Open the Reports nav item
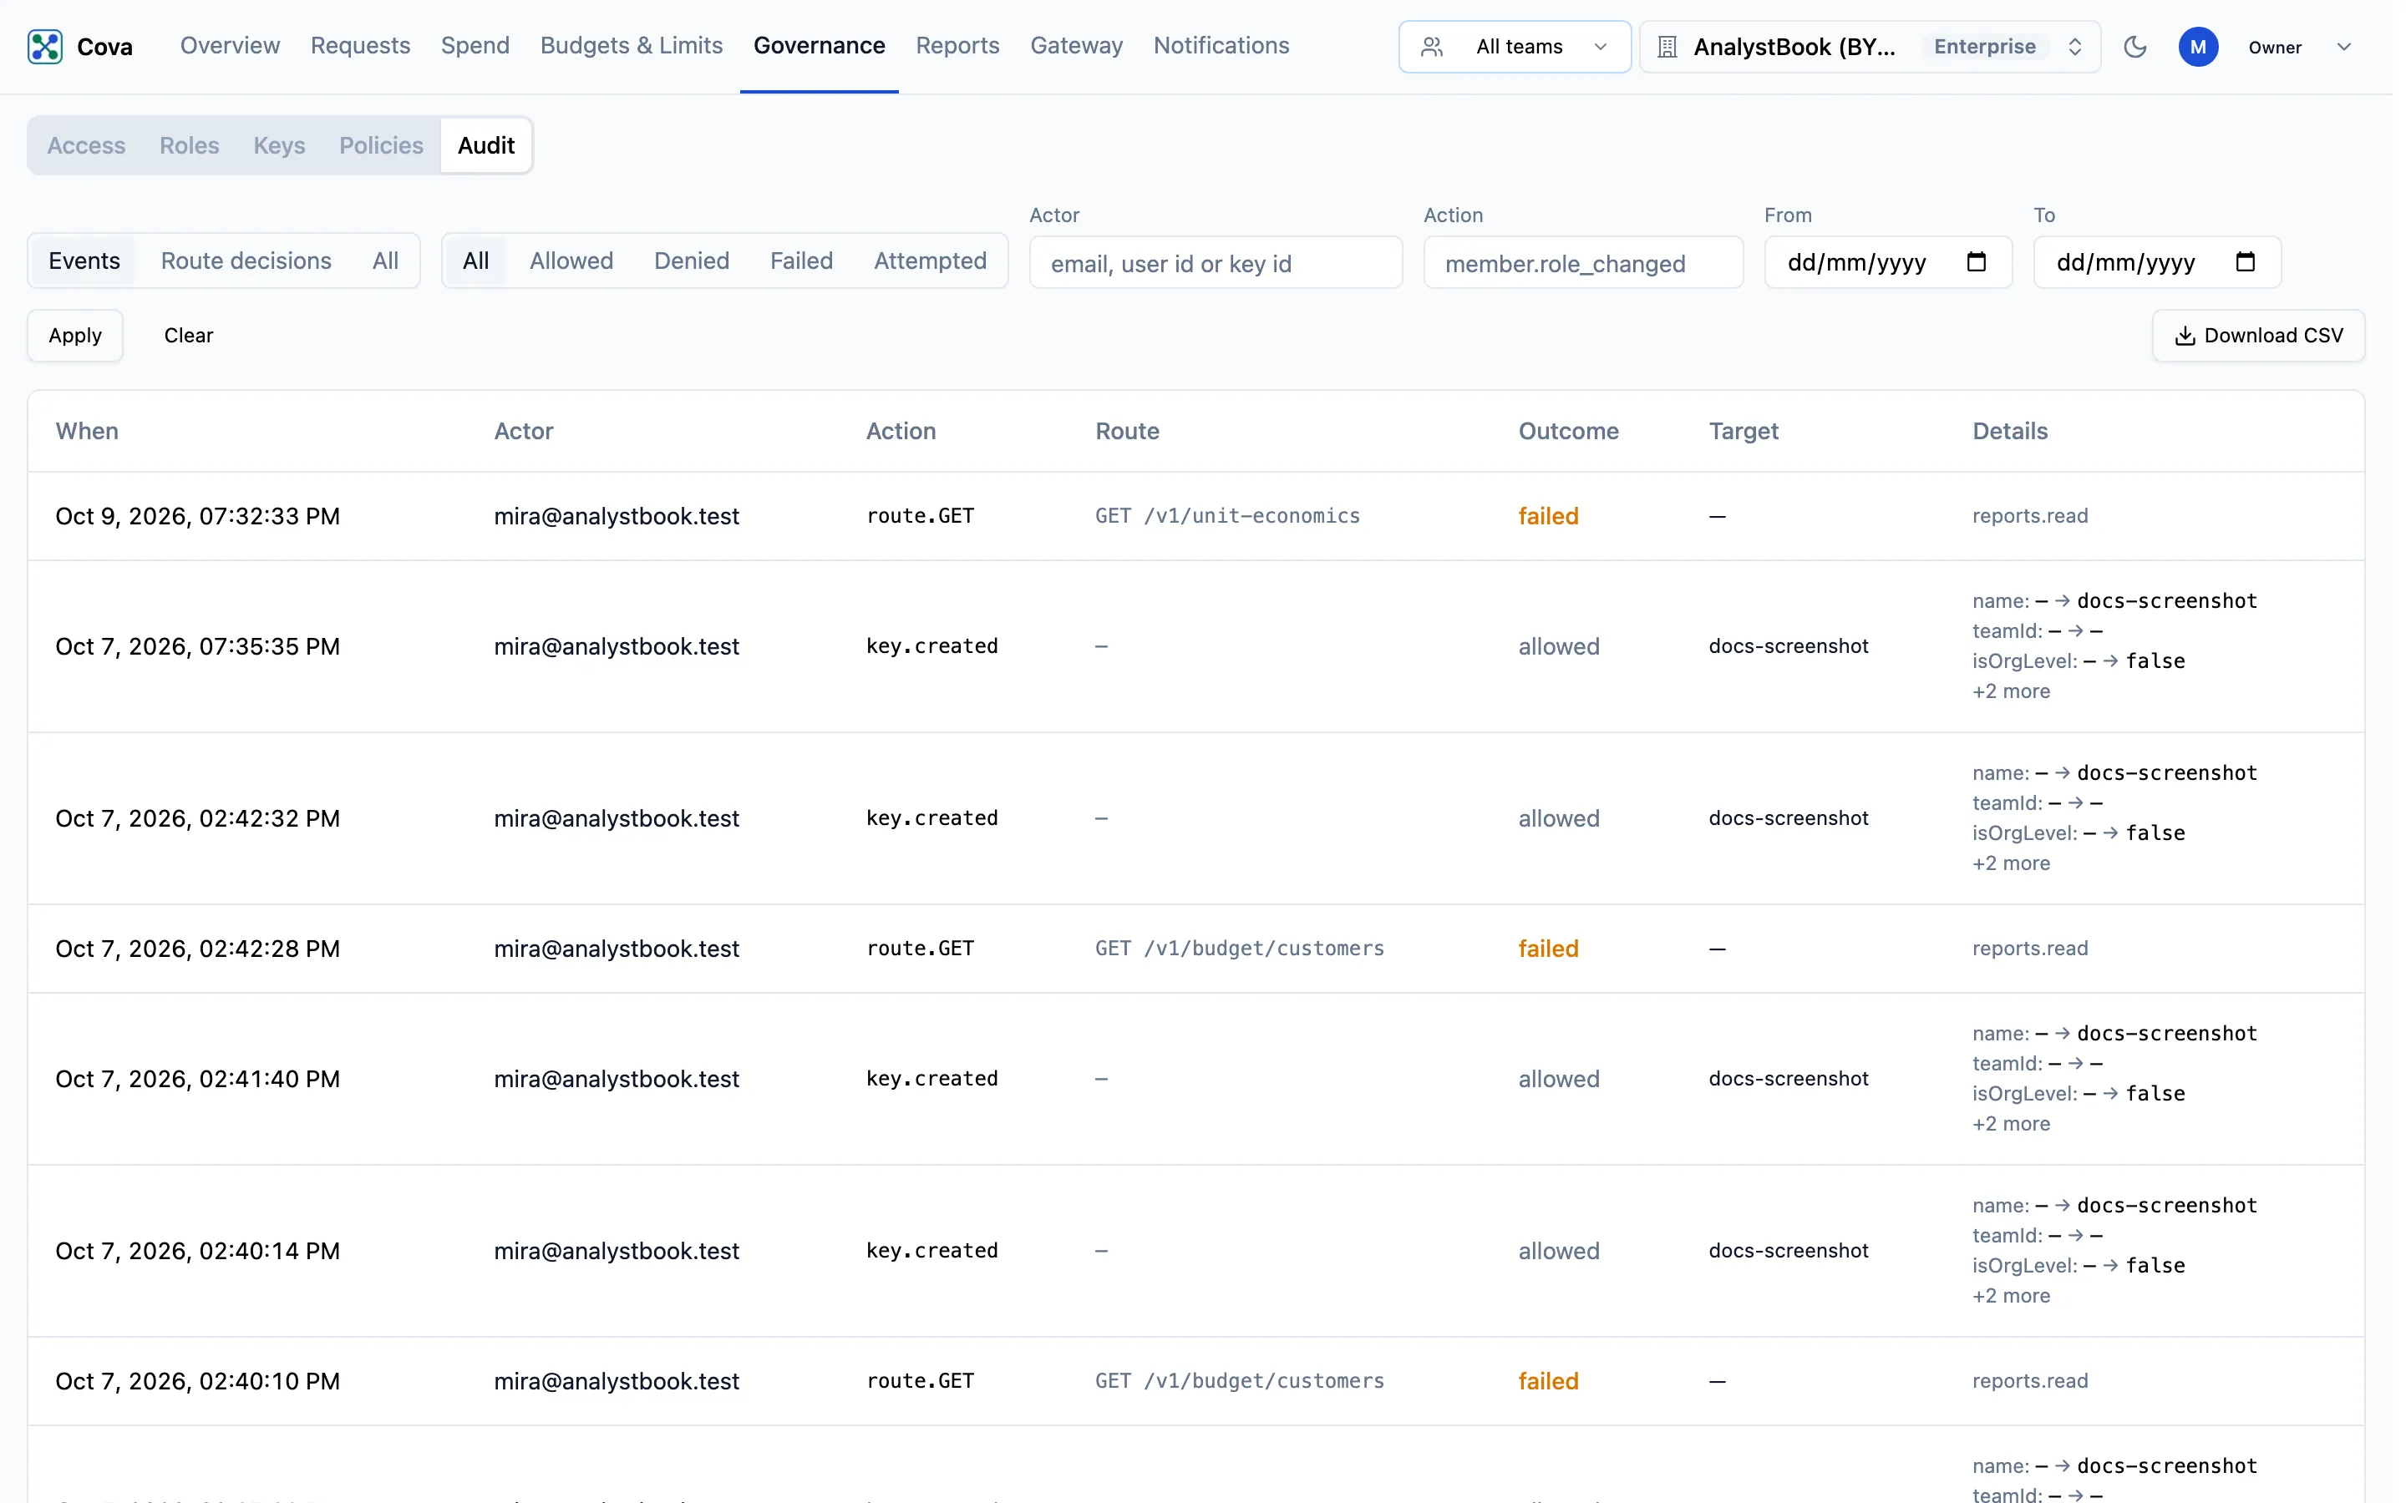The height and width of the screenshot is (1503, 2406). click(x=957, y=46)
